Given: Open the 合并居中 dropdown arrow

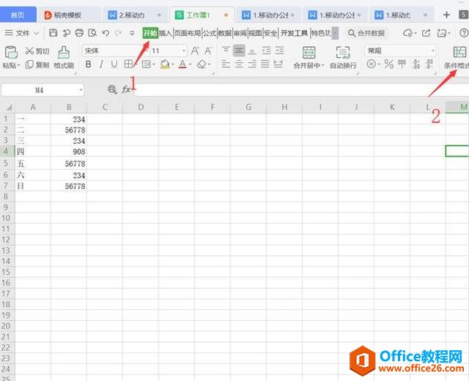Looking at the screenshot, I should coord(323,65).
